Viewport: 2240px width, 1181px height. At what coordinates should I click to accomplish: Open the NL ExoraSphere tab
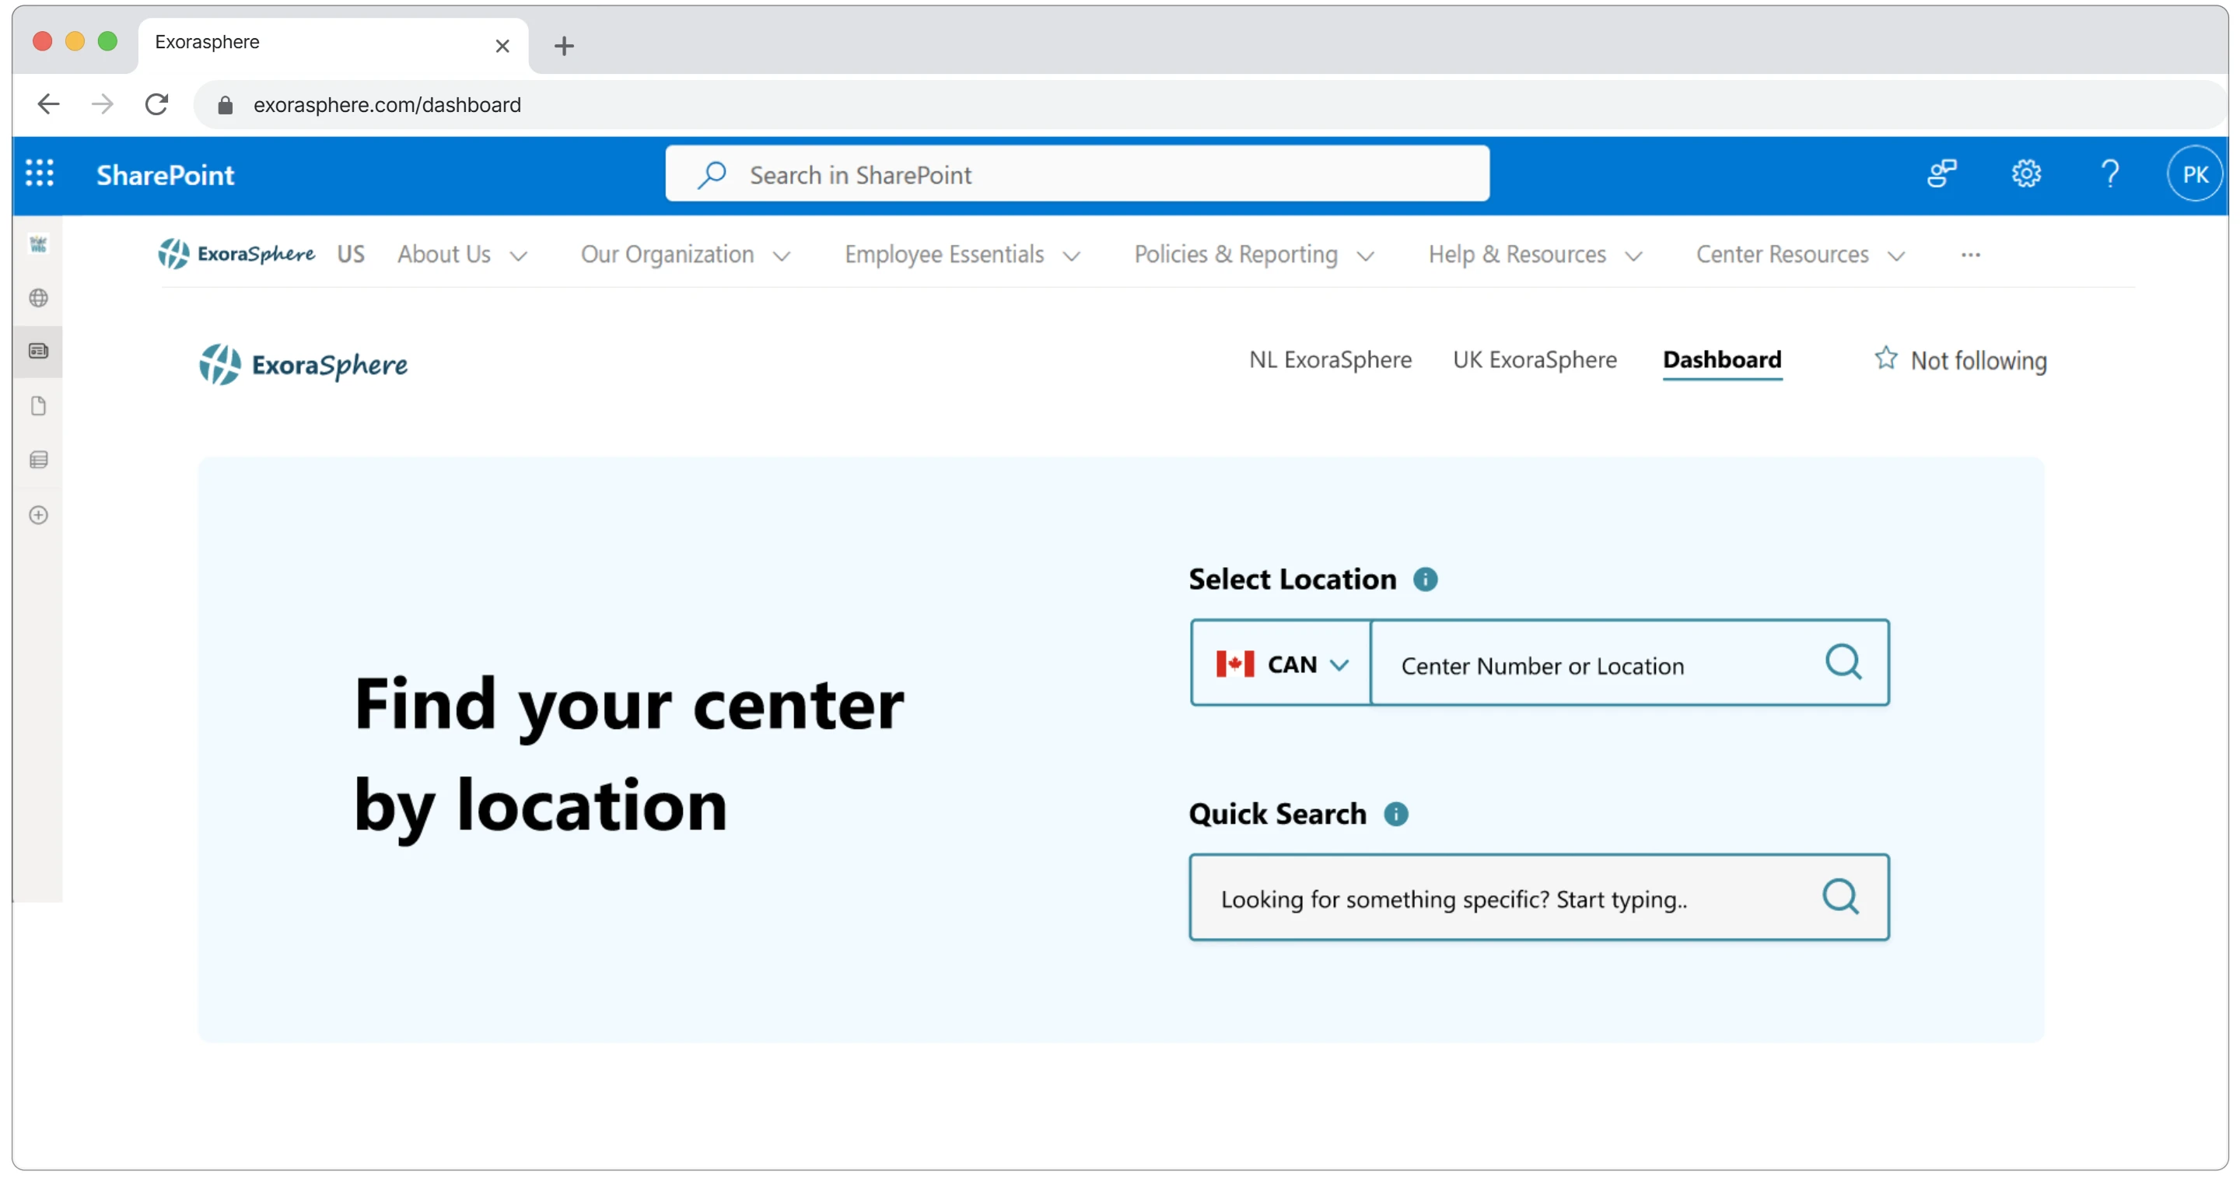pyautogui.click(x=1329, y=360)
